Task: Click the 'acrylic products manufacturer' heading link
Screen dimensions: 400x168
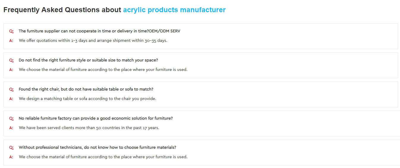Action: [x=174, y=10]
